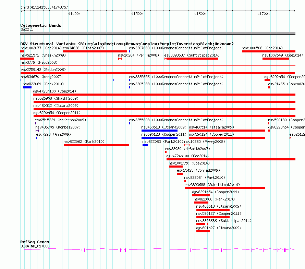Select the Cytogenetic Bands track title
The image size is (305, 269).
pos(41,25)
